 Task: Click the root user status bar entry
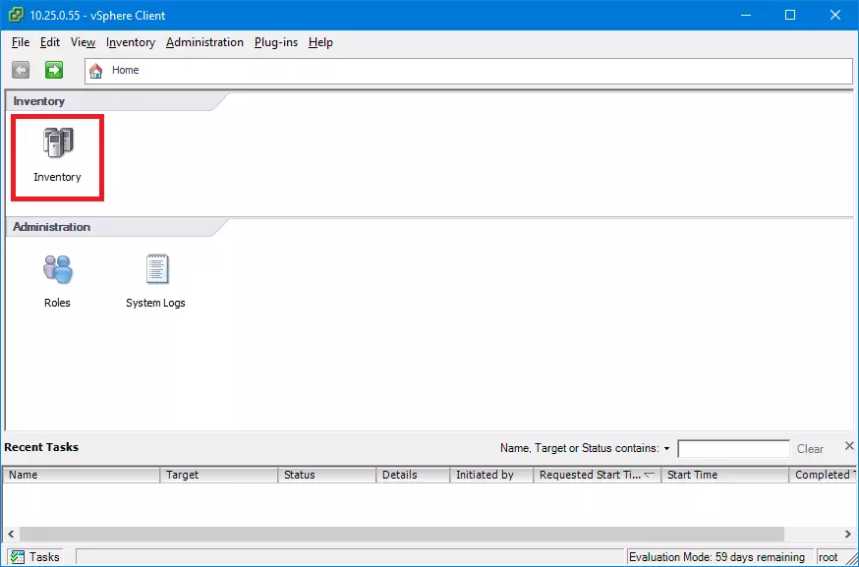pos(829,557)
